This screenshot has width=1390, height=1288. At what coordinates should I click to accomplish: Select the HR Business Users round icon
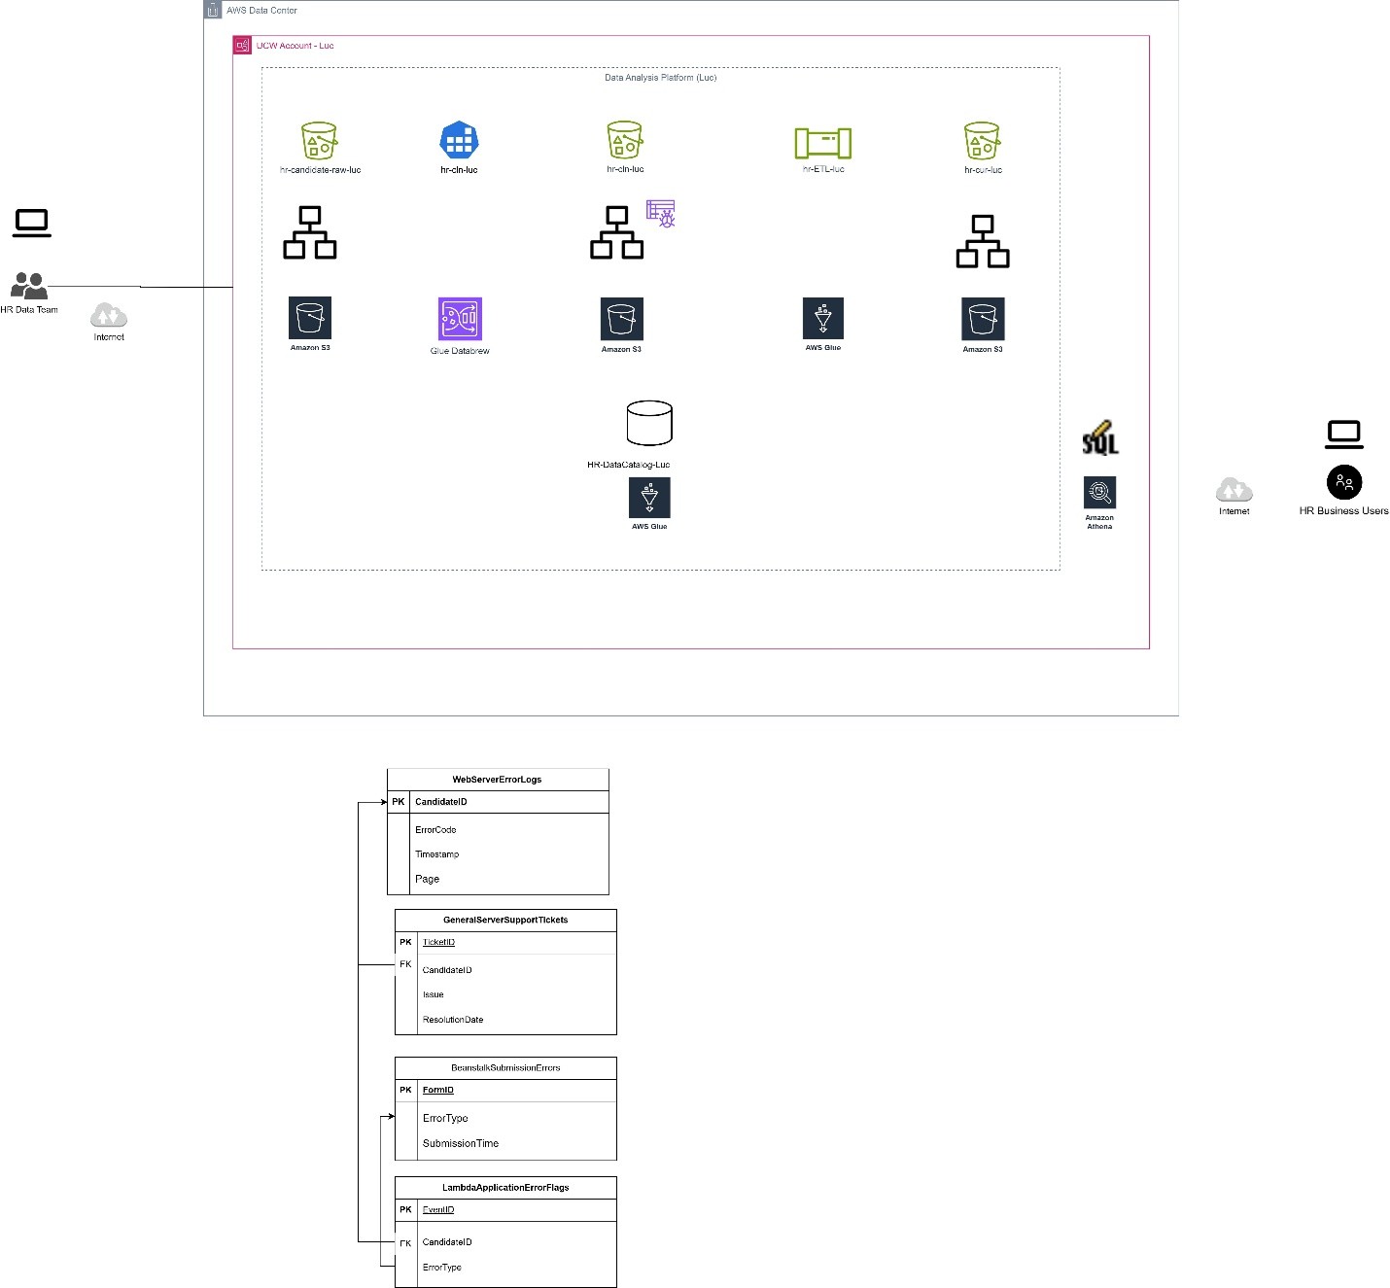[x=1344, y=482]
